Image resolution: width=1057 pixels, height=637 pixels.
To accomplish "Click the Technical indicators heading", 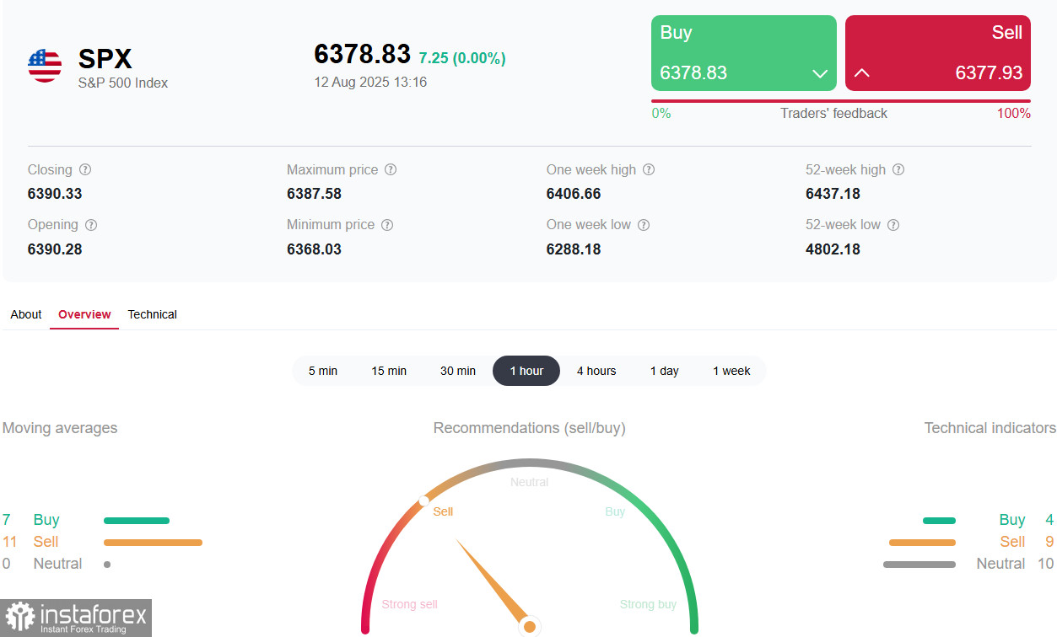I will [x=990, y=428].
